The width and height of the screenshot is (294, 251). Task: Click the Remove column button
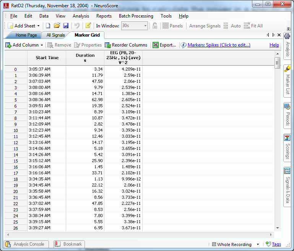59,45
